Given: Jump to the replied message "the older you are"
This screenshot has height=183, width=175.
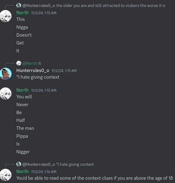Looking at the screenshot, I should [111, 6].
